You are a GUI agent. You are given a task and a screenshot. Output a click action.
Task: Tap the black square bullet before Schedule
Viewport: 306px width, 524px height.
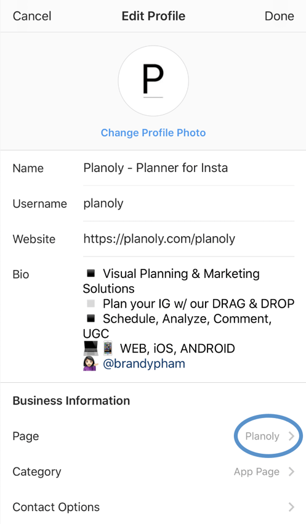point(91,319)
